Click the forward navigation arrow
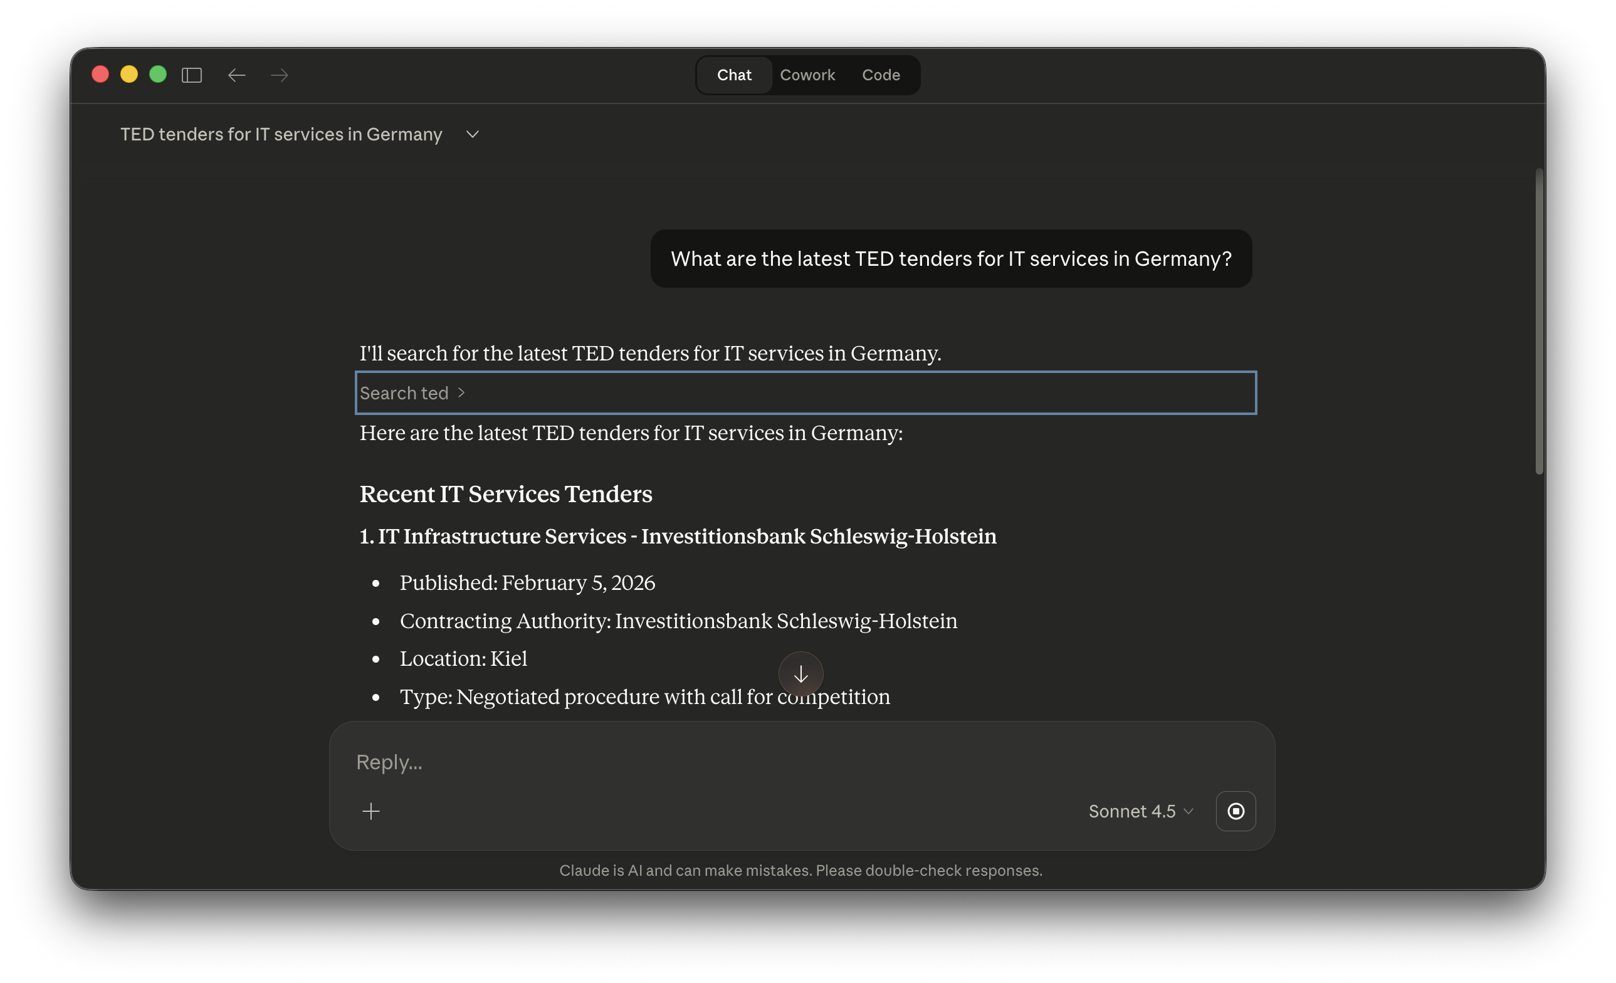 click(x=279, y=75)
